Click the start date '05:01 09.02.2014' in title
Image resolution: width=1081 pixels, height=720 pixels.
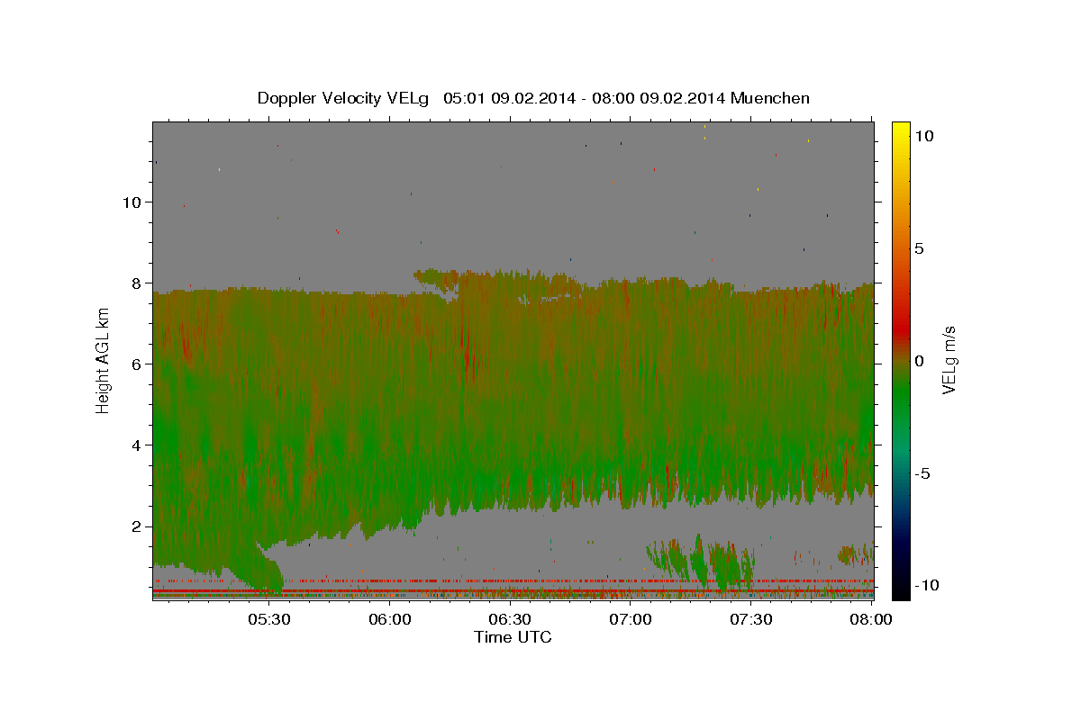pos(508,98)
